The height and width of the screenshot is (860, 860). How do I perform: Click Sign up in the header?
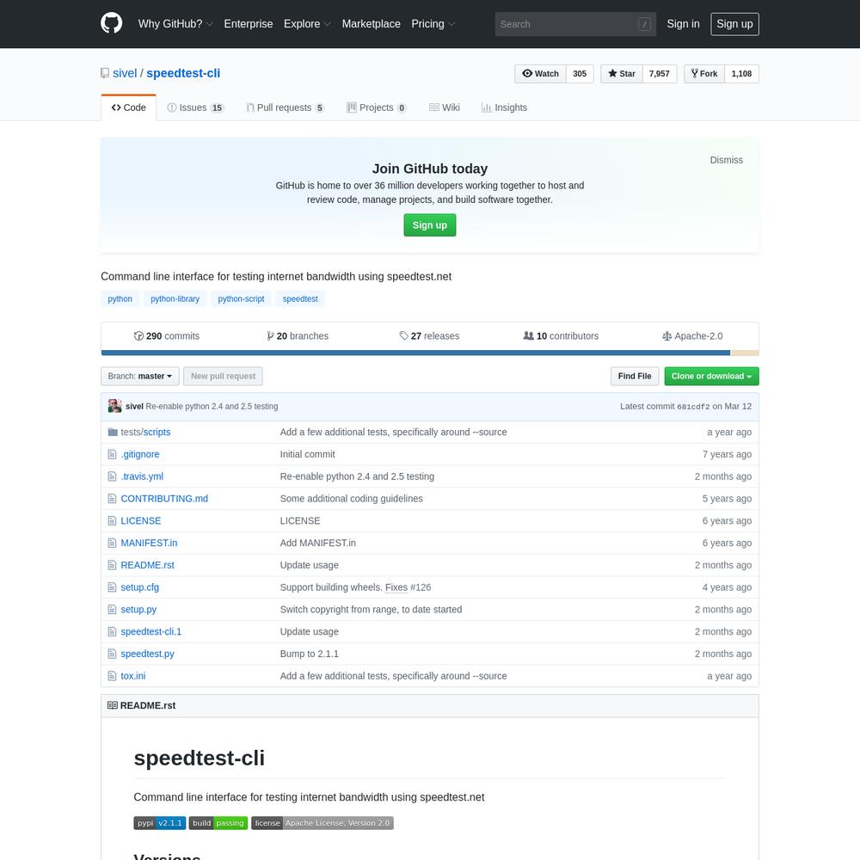(x=735, y=24)
